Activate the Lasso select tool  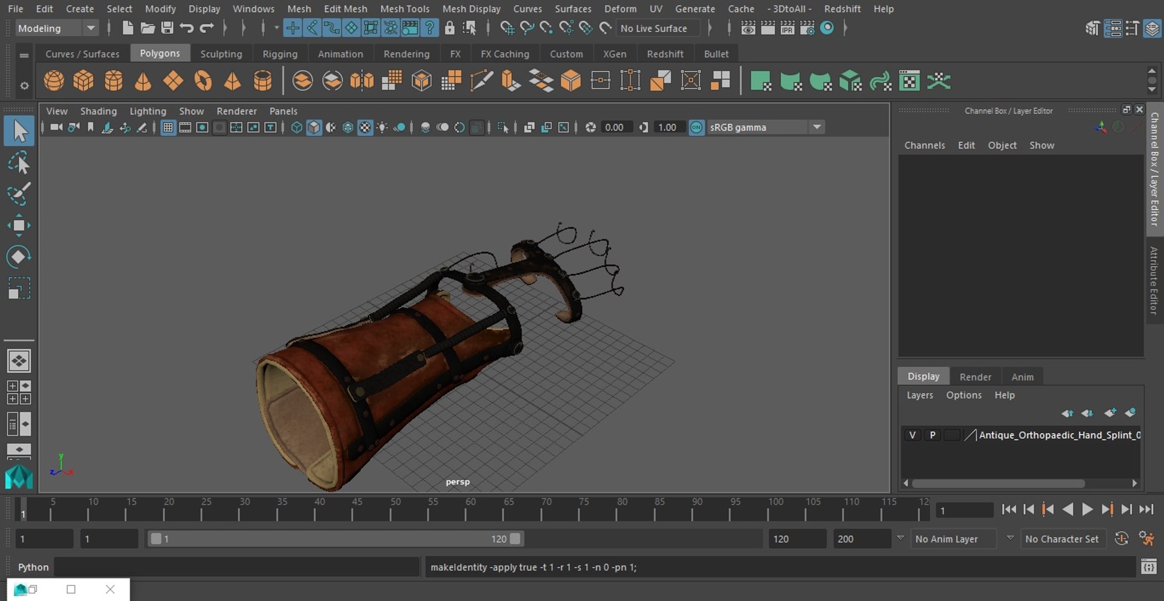coord(19,163)
